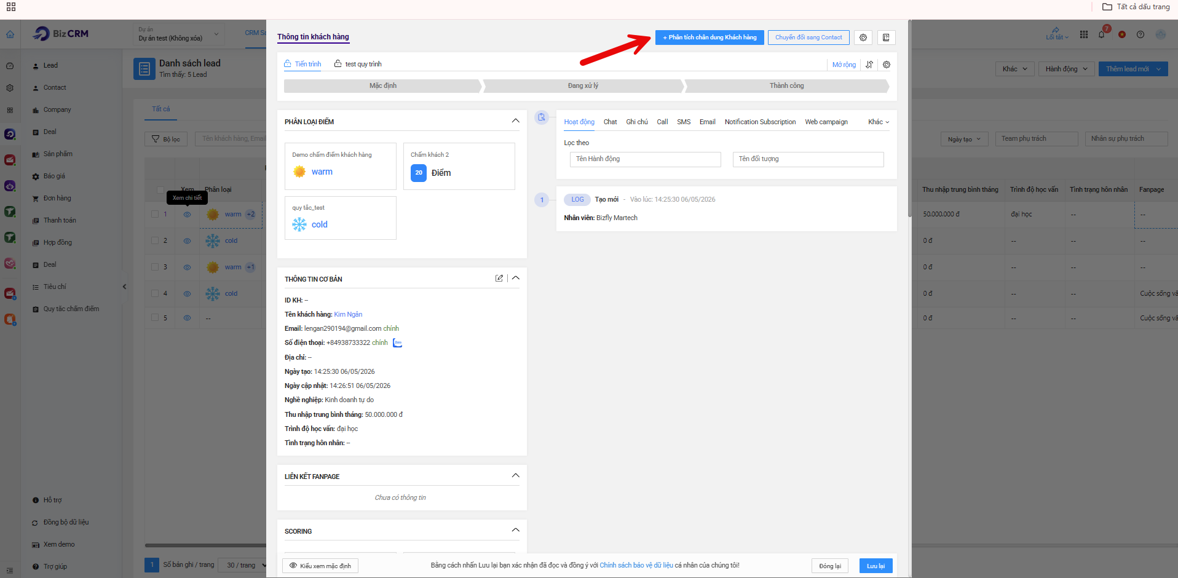Open the Chính sách bảo vệ dữ liệu link

point(636,565)
